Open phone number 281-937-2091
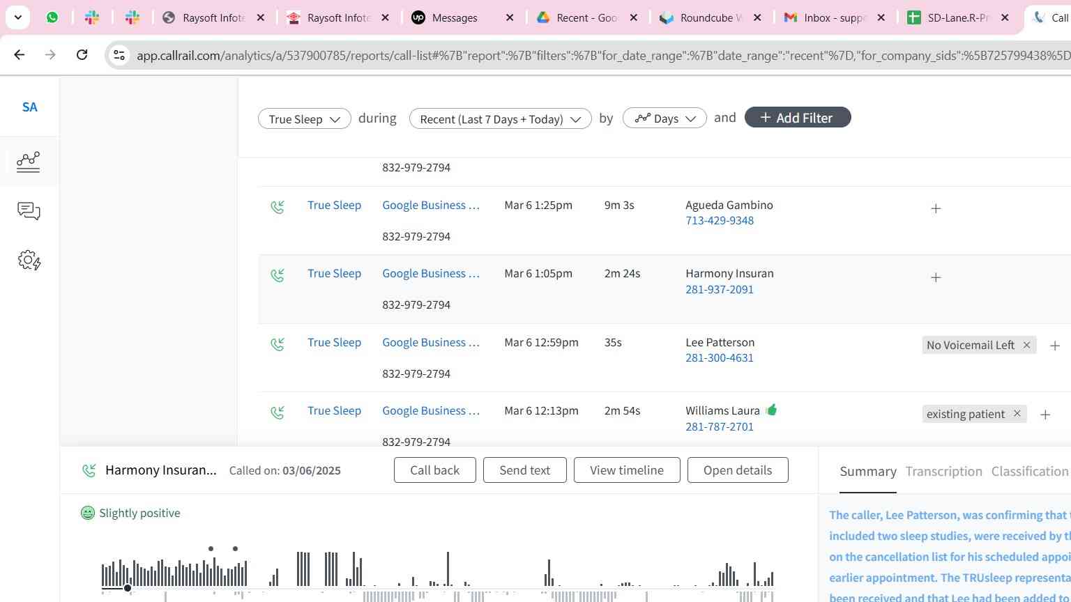The image size is (1071, 602). (720, 289)
